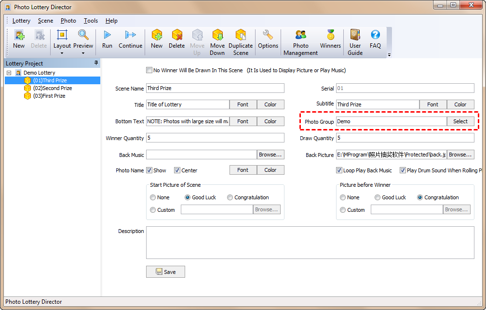
Task: Toggle the Photo Name Center checkbox
Action: coord(177,170)
